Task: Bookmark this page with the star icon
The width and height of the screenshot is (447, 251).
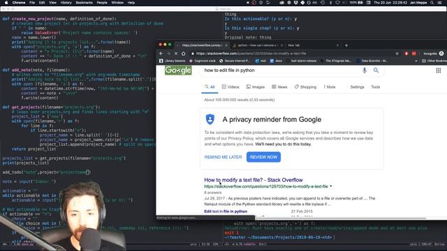Action: pos(397,54)
